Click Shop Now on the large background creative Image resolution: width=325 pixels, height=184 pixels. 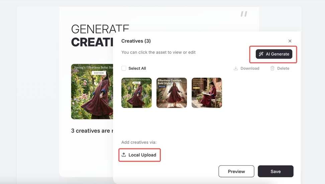(99, 73)
